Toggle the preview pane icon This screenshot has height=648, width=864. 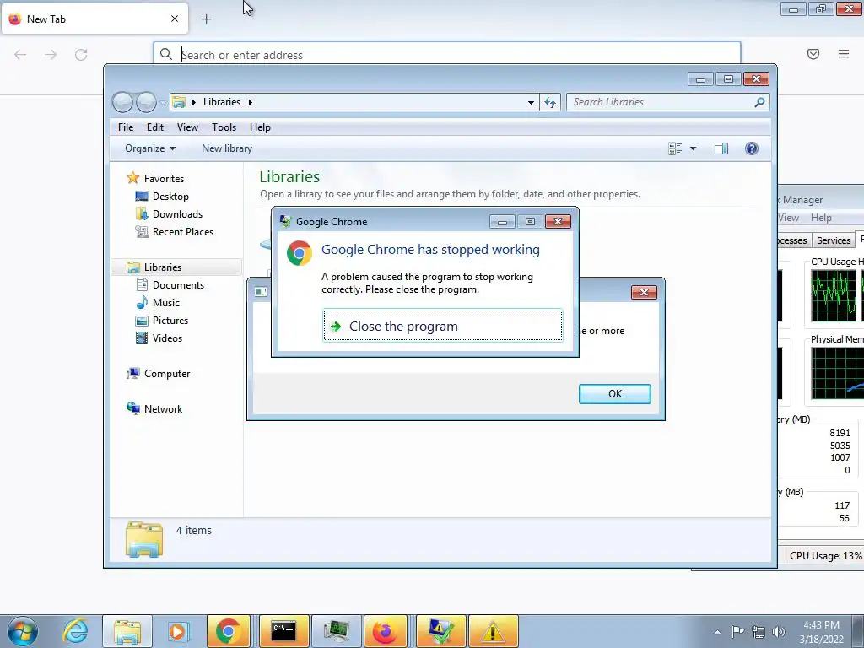[x=721, y=148]
